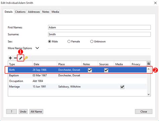This screenshot has width=159, height=121.
Task: Click the yellow key icon
Action: [x=26, y=58]
